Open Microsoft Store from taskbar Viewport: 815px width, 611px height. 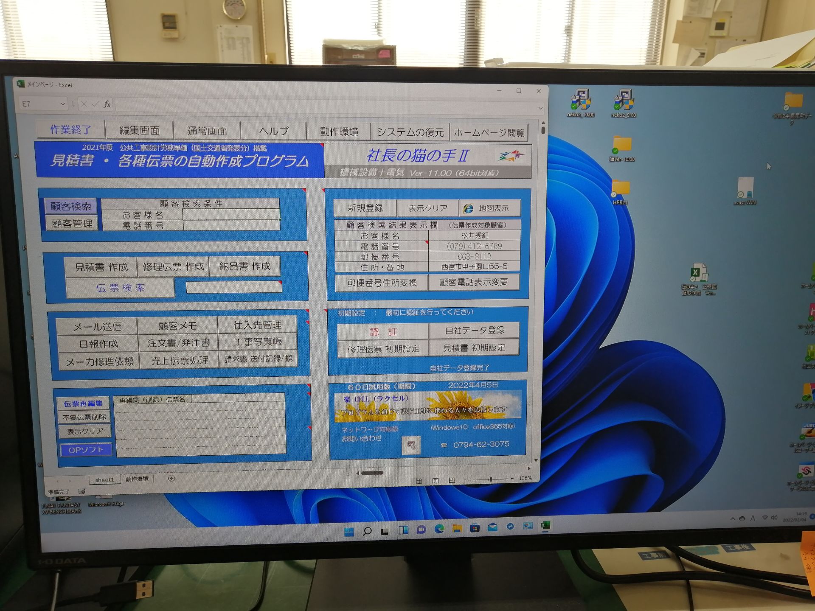475,528
